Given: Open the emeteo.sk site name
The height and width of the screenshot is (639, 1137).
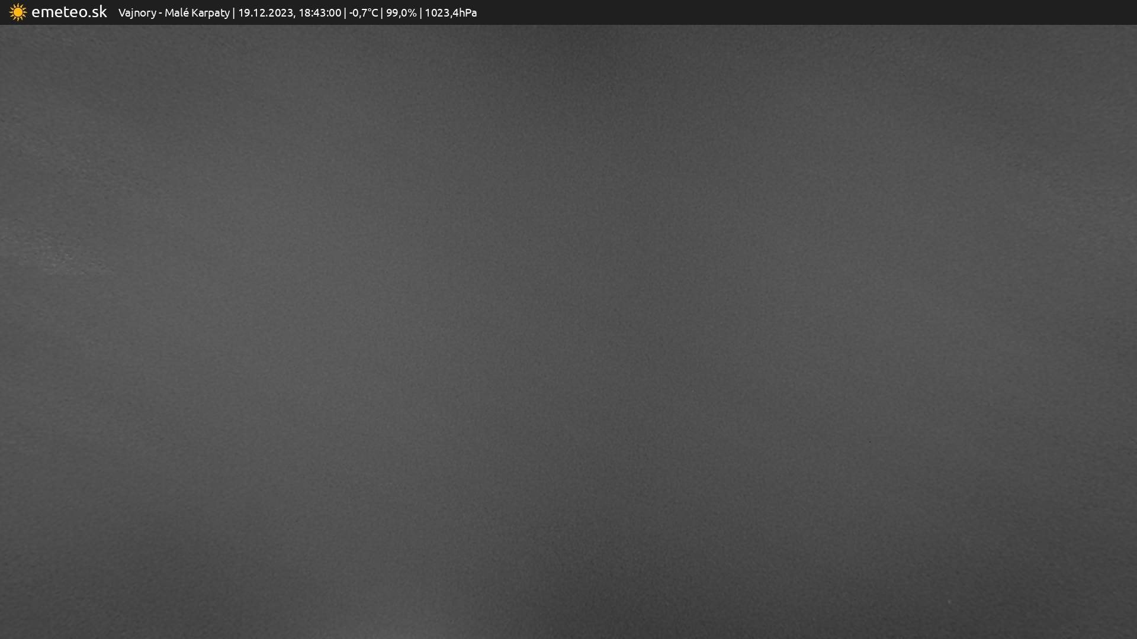Looking at the screenshot, I should coord(69,12).
